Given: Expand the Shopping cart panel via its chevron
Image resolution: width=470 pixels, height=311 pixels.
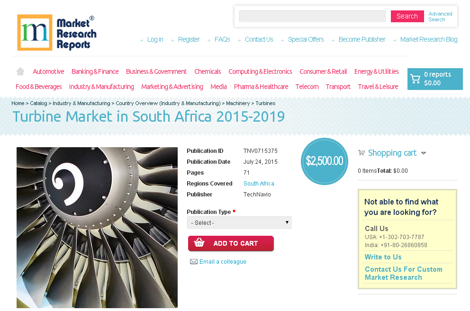Looking at the screenshot, I should (x=424, y=153).
